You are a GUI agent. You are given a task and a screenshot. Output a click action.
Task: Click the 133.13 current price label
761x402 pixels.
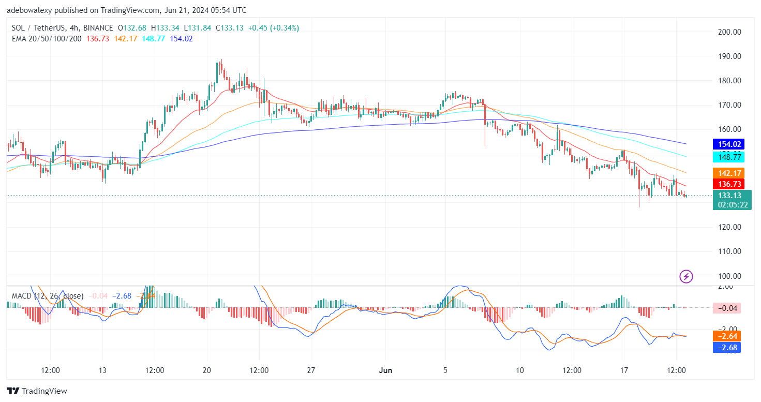coord(730,195)
